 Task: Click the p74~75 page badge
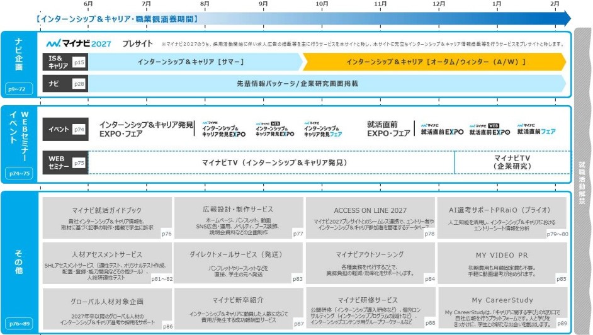click(x=19, y=174)
